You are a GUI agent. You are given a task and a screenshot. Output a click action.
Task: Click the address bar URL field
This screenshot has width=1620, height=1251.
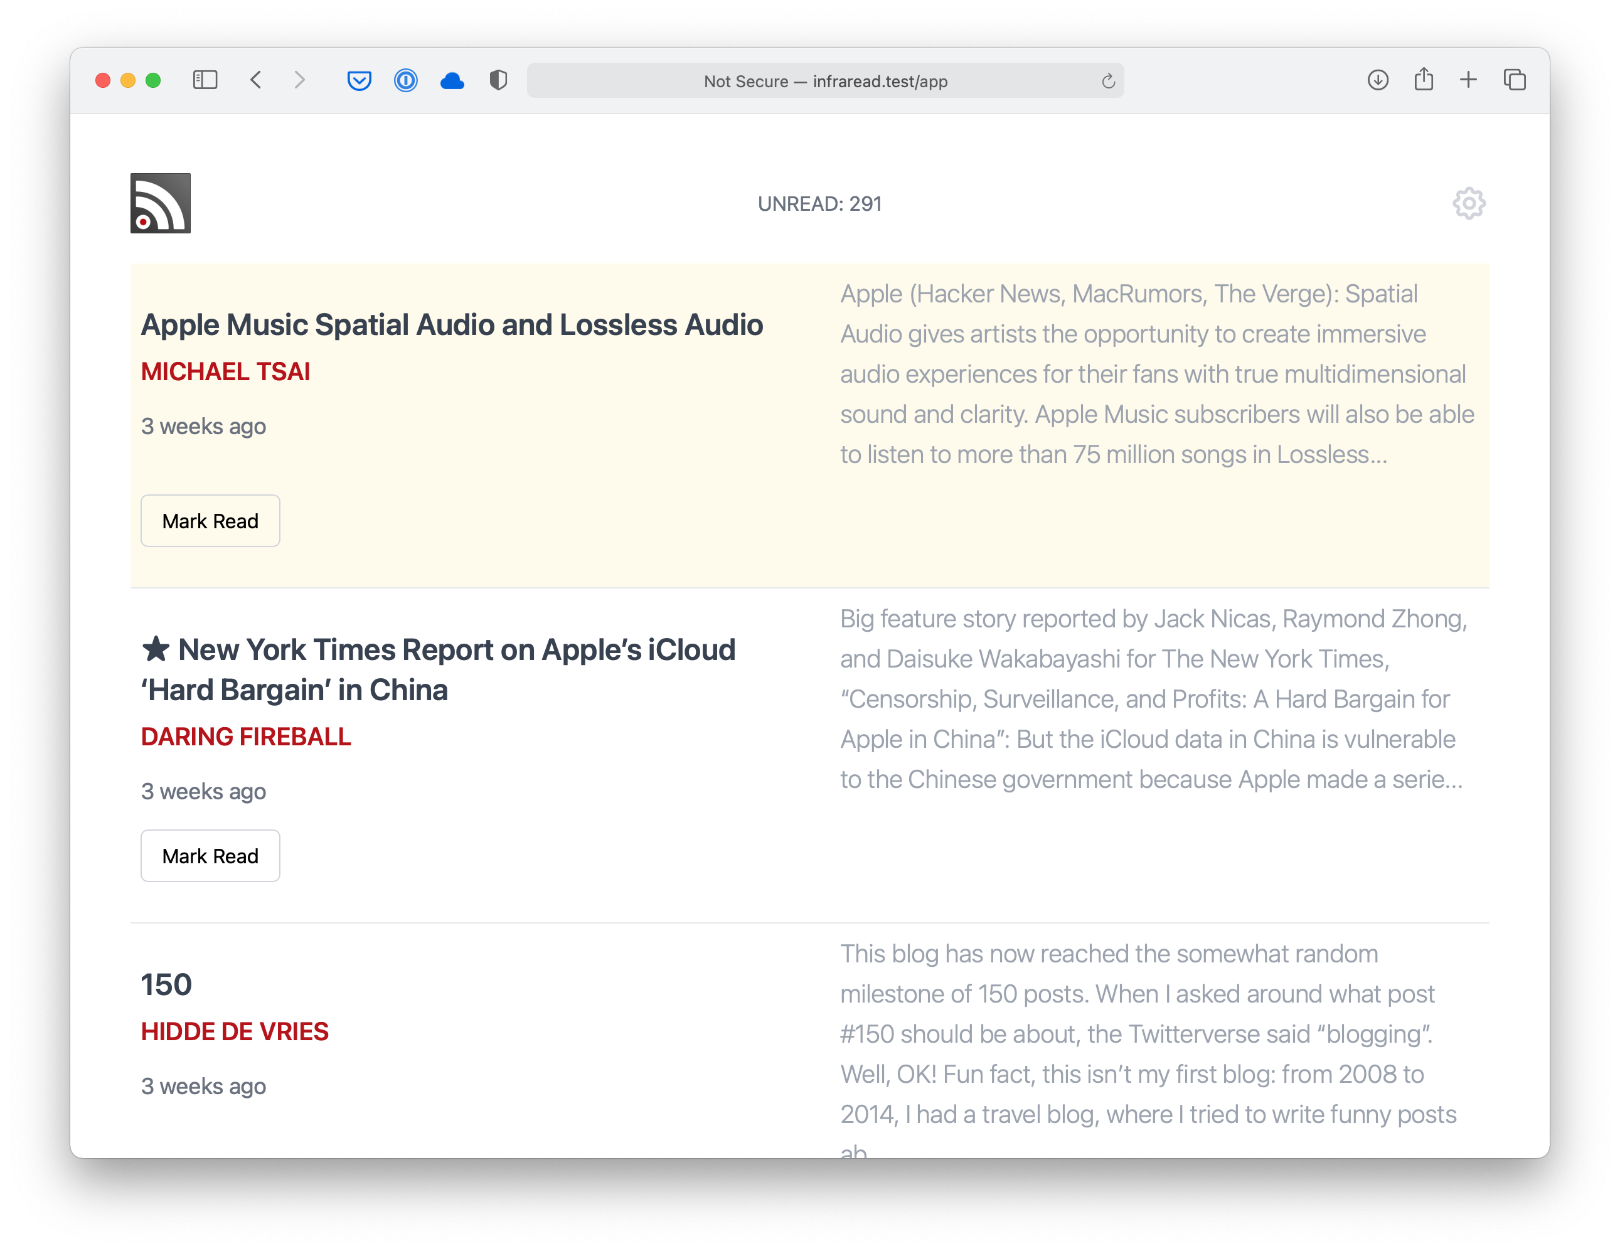(x=825, y=81)
